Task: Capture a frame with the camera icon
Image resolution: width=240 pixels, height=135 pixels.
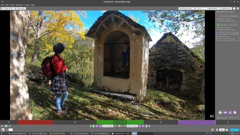Action: coord(227,130)
